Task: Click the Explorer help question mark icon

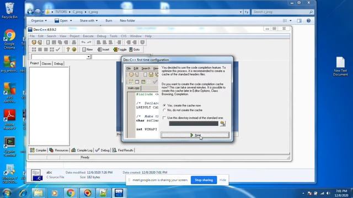Action: point(308,21)
